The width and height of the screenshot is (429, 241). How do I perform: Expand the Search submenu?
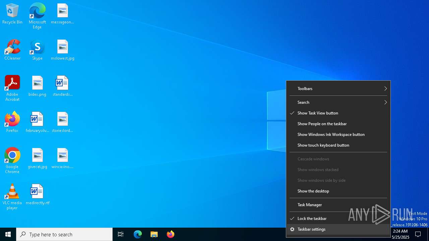(338, 102)
